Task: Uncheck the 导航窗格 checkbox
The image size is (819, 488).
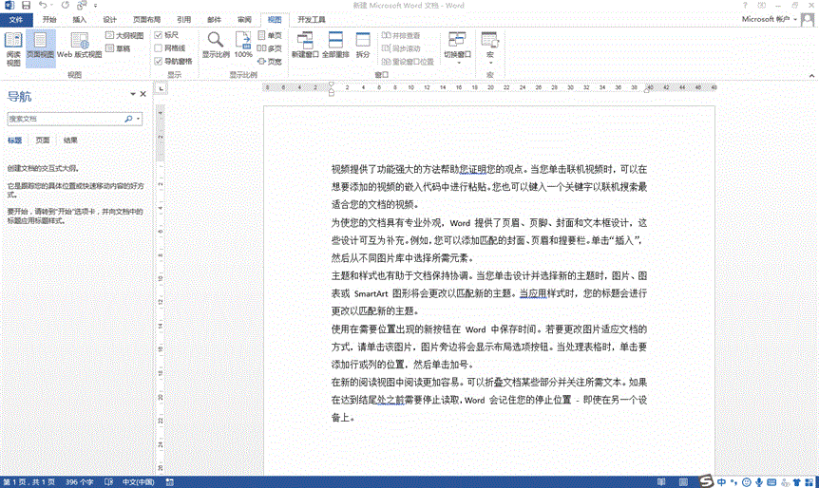Action: (159, 60)
